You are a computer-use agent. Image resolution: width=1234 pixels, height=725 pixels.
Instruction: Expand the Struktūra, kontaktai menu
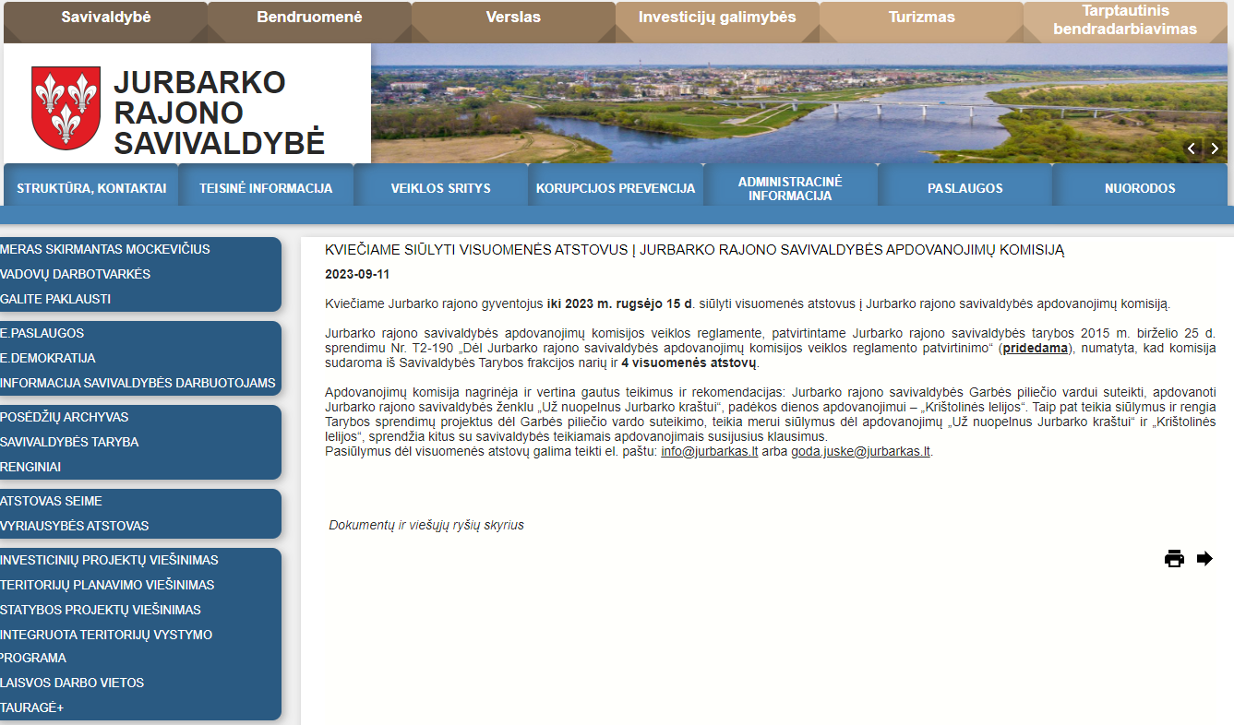91,188
